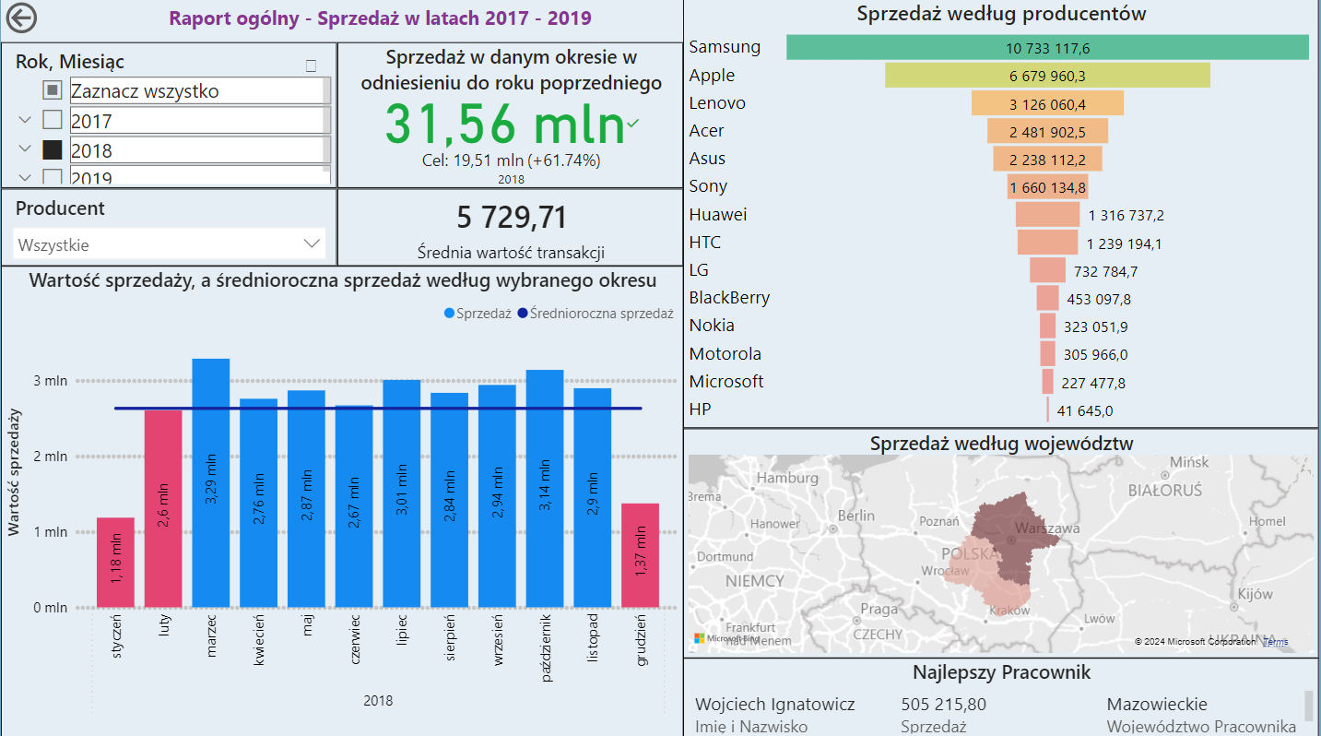Click the Asus funnel bar

(x=1047, y=159)
